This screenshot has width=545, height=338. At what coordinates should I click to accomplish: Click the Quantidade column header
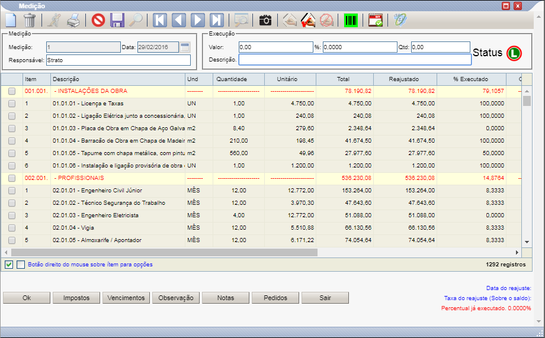pos(239,79)
